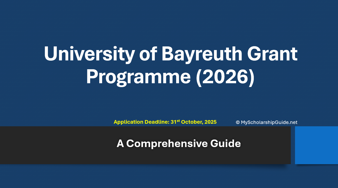Click the copyright symbol before MyScholarshipGuide.net
Image resolution: width=338 pixels, height=188 pixels.
(x=237, y=122)
